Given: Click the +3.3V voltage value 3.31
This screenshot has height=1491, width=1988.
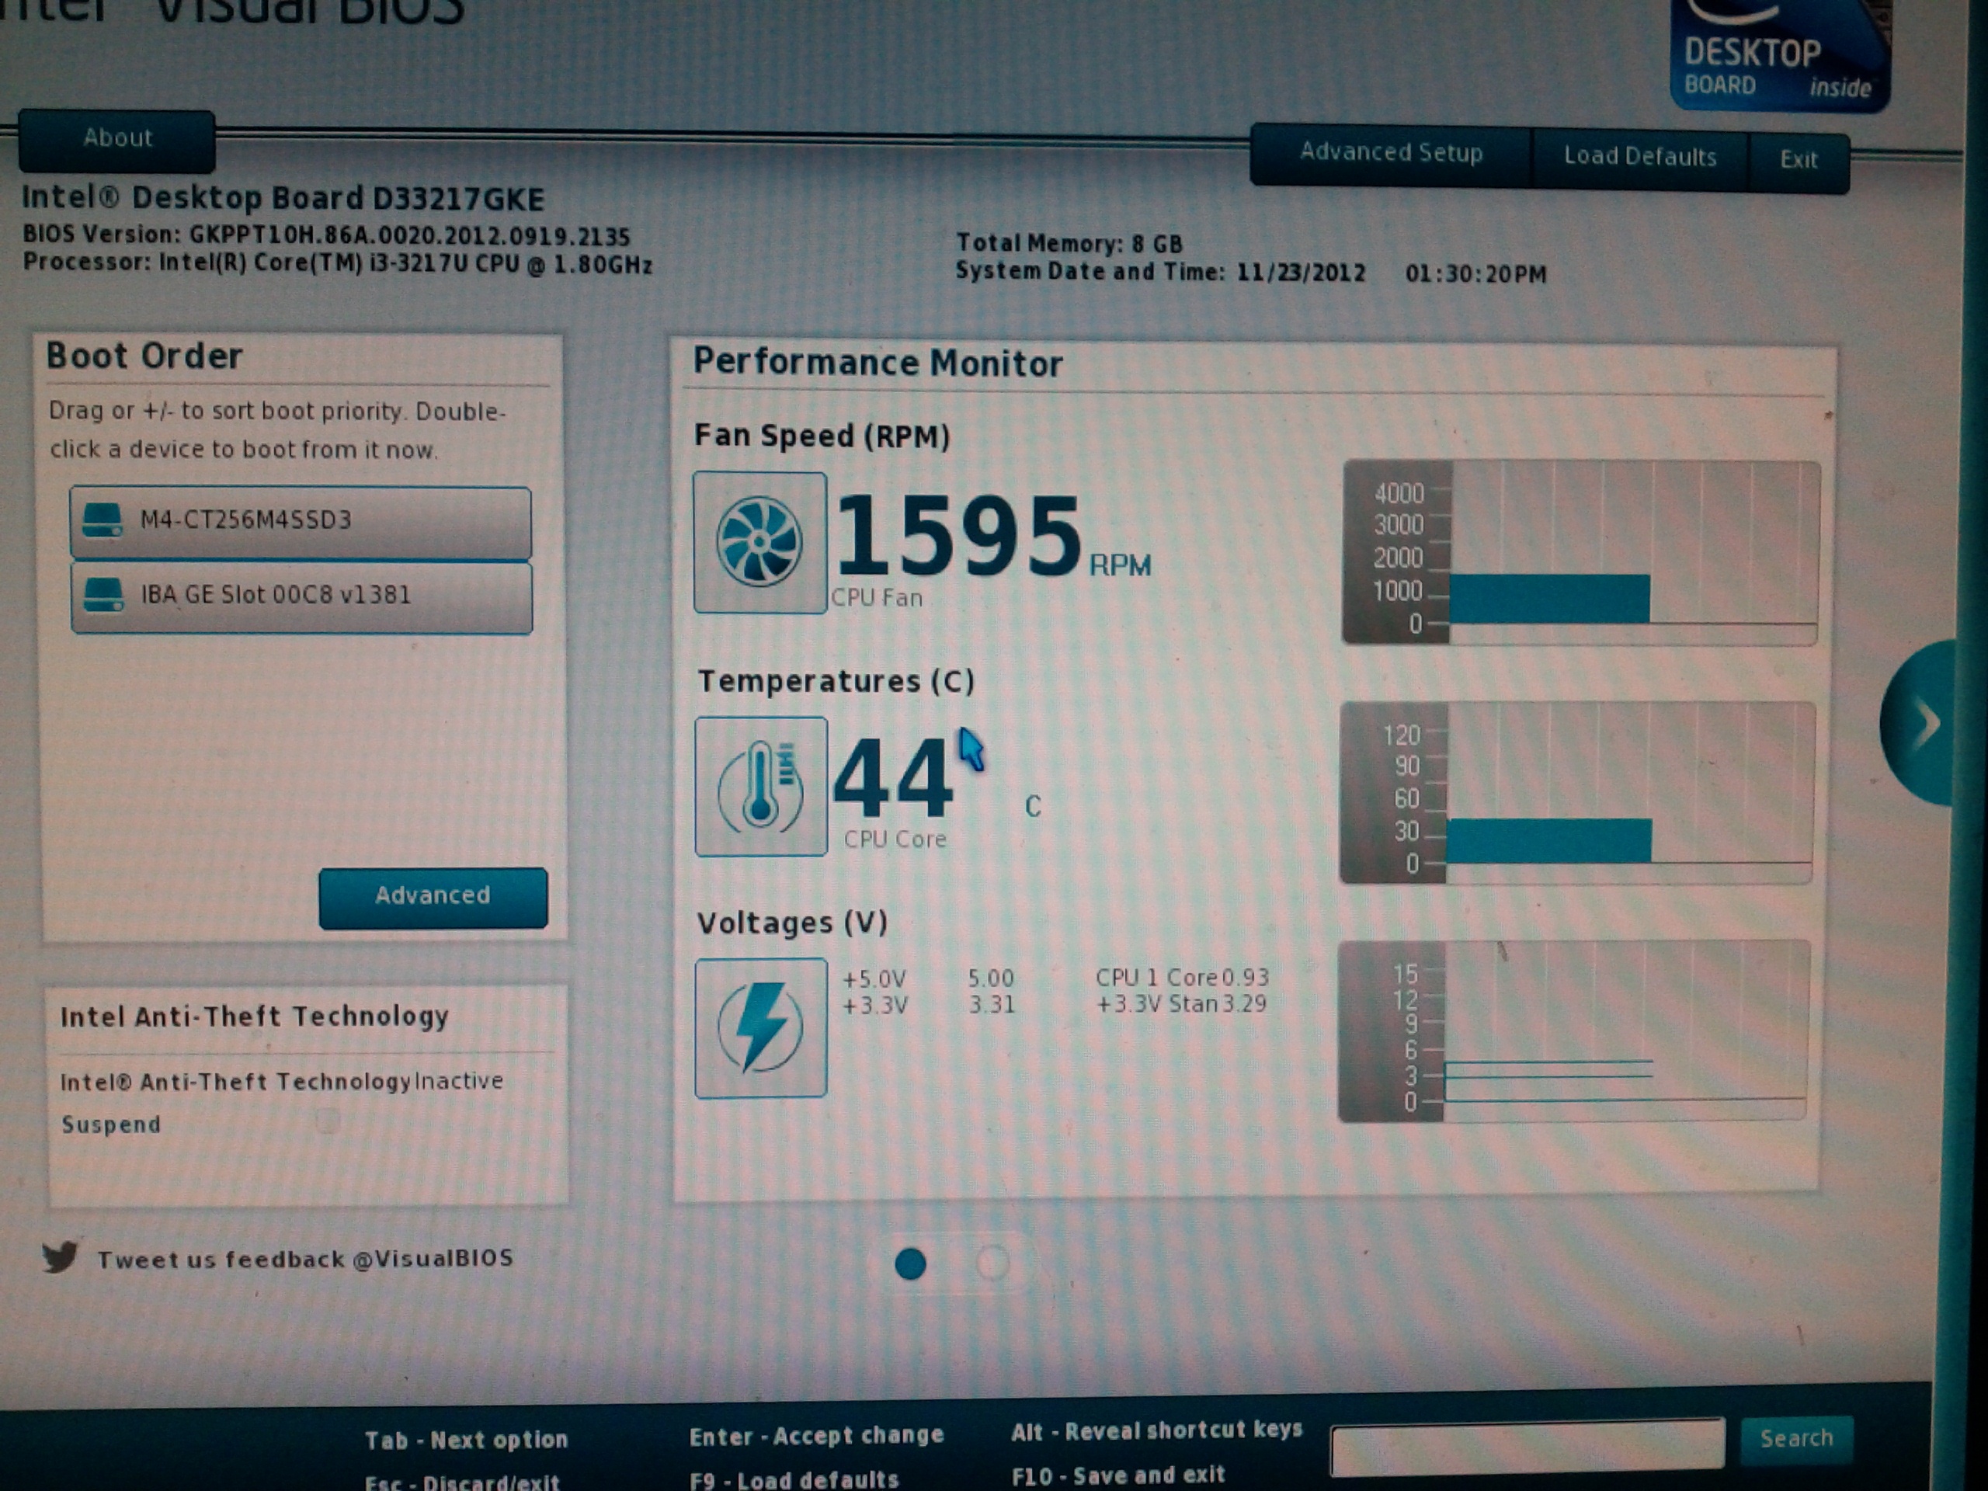Looking at the screenshot, I should tap(992, 1004).
